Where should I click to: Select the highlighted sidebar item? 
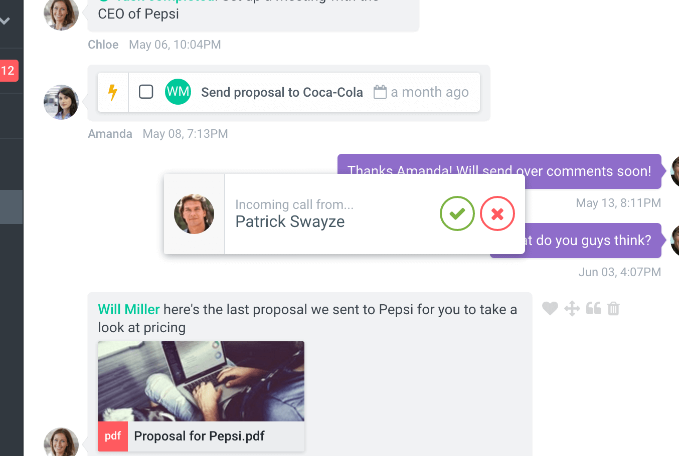pyautogui.click(x=11, y=206)
